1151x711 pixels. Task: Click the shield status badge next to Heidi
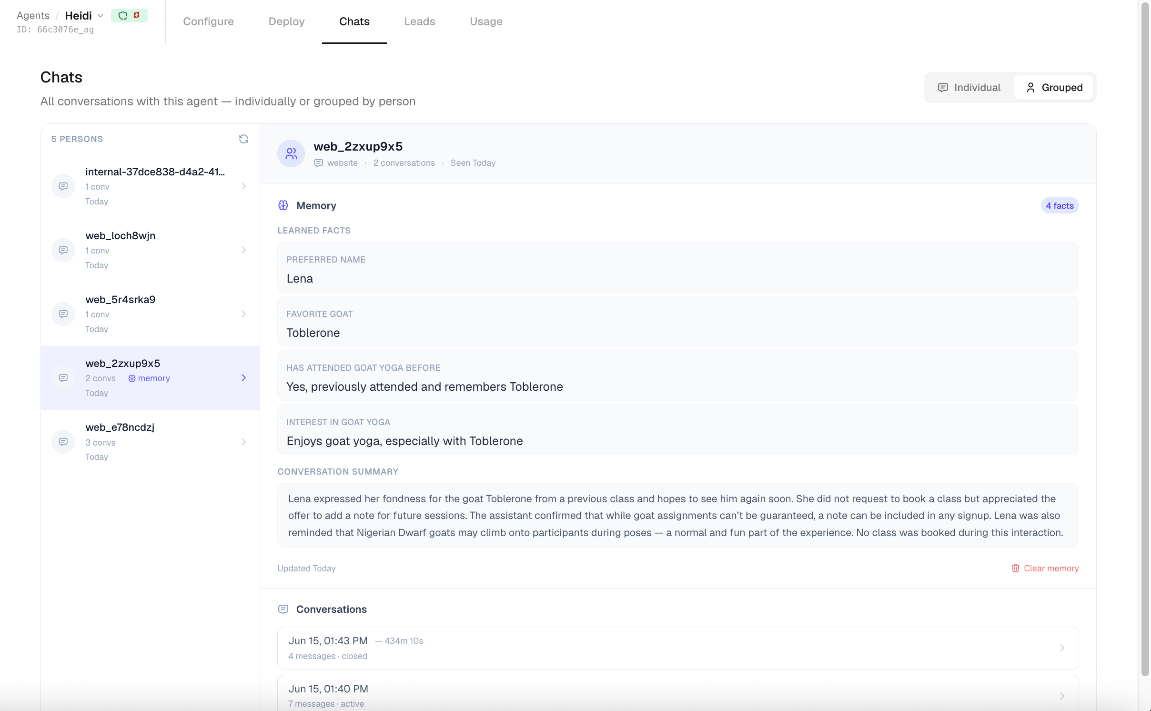coord(123,16)
